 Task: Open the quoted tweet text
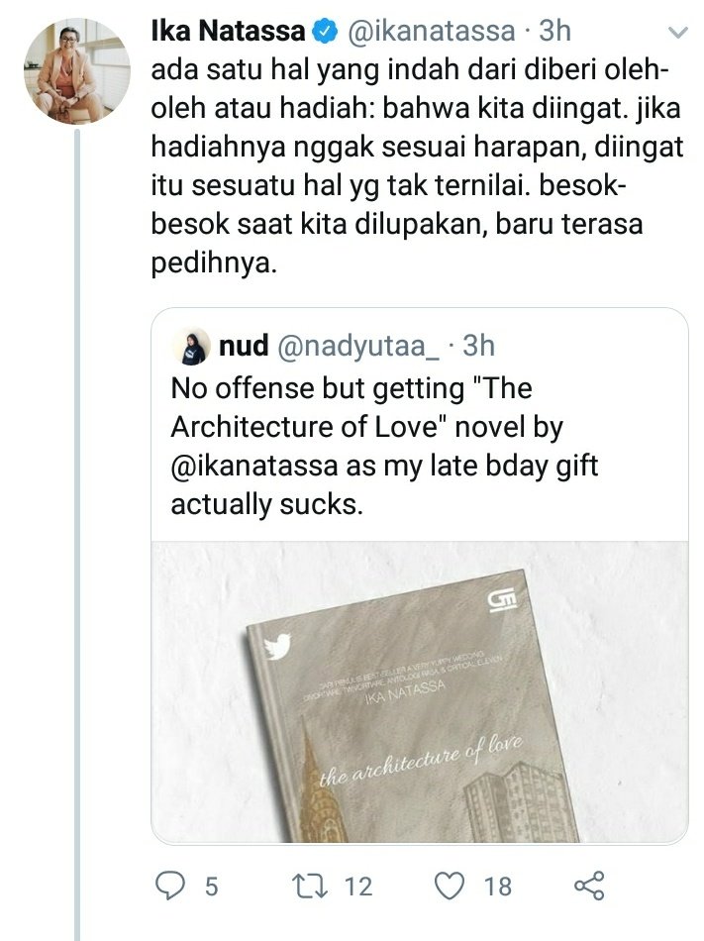(x=384, y=446)
